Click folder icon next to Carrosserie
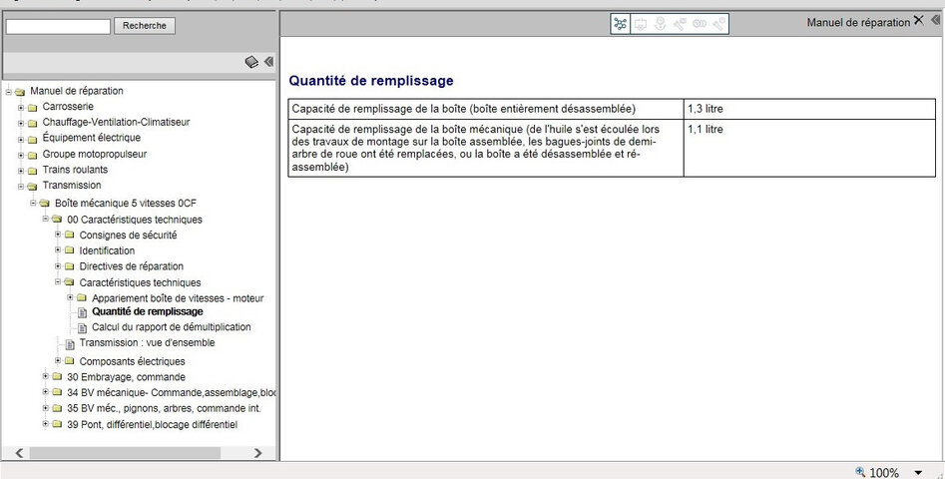This screenshot has height=479, width=945. 32,107
